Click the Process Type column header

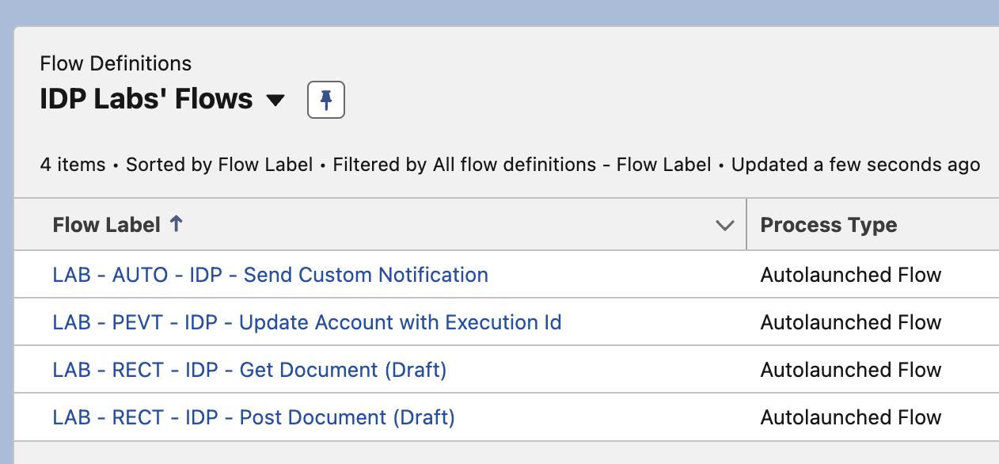829,225
